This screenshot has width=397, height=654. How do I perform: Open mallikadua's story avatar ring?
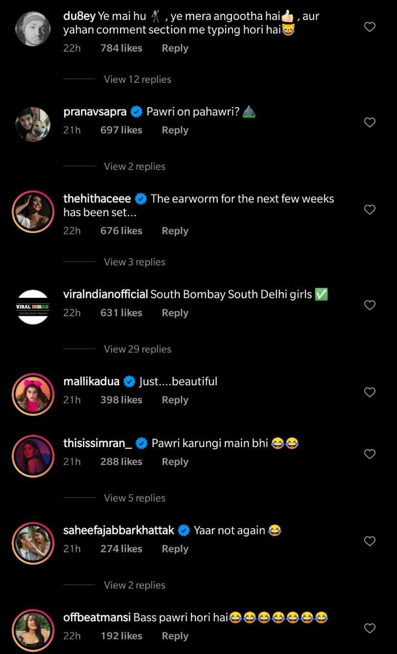point(33,394)
